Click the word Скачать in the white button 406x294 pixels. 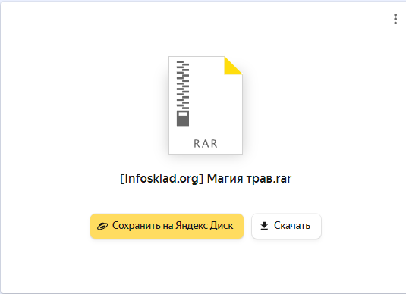pyautogui.click(x=292, y=226)
